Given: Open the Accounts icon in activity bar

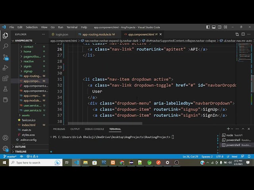Looking at the screenshot, I should [5, 138].
